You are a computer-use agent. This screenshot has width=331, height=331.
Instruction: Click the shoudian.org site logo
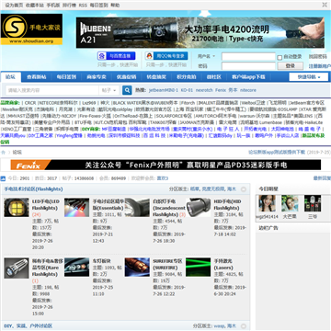31,29
